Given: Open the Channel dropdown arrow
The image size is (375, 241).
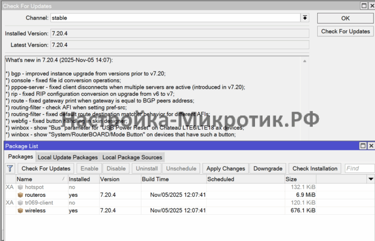Looking at the screenshot, I should tap(305, 18).
